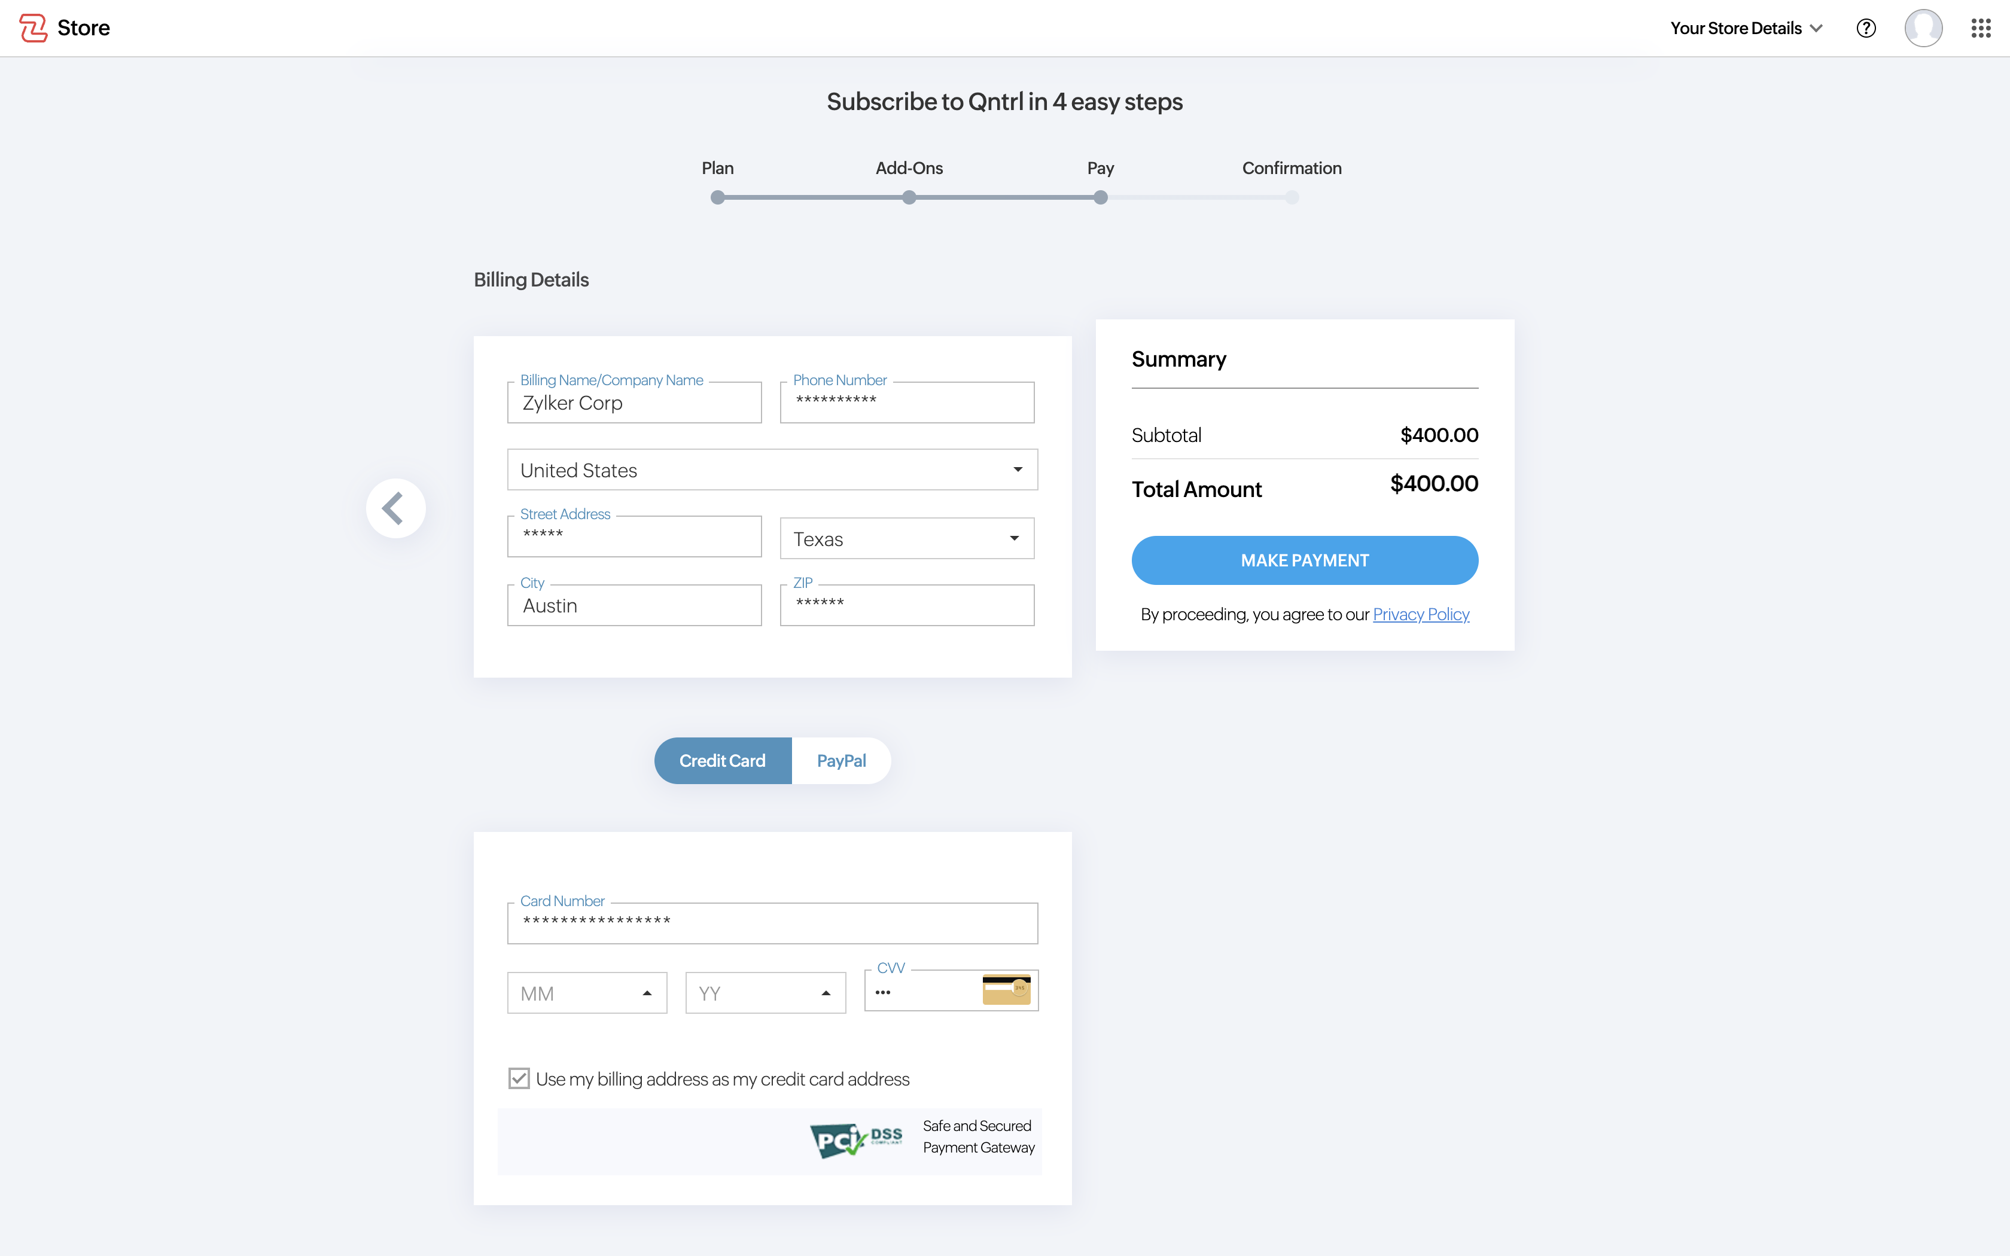The height and width of the screenshot is (1256, 2010).
Task: Click the Add-Ons step marker
Action: (x=909, y=198)
